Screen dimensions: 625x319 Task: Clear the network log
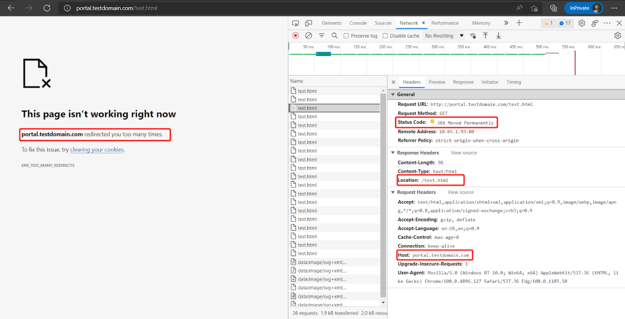click(x=309, y=35)
